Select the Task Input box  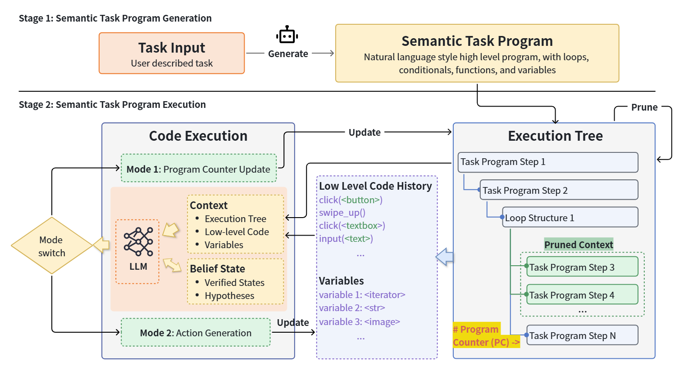[x=172, y=53]
